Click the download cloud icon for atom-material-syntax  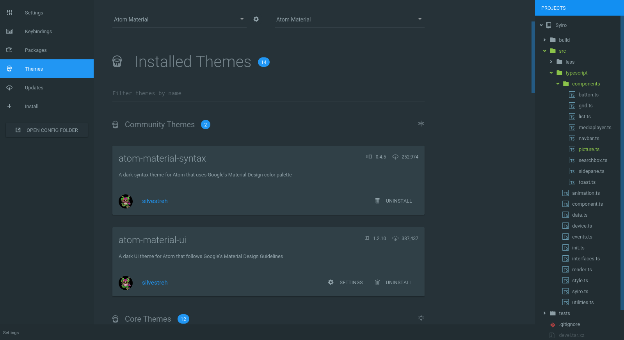(395, 157)
